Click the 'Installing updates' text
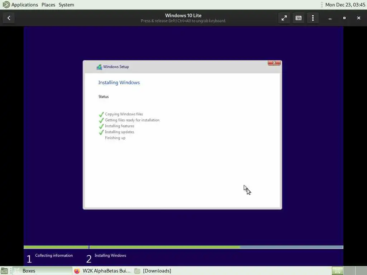This screenshot has width=367, height=275. coord(119,132)
